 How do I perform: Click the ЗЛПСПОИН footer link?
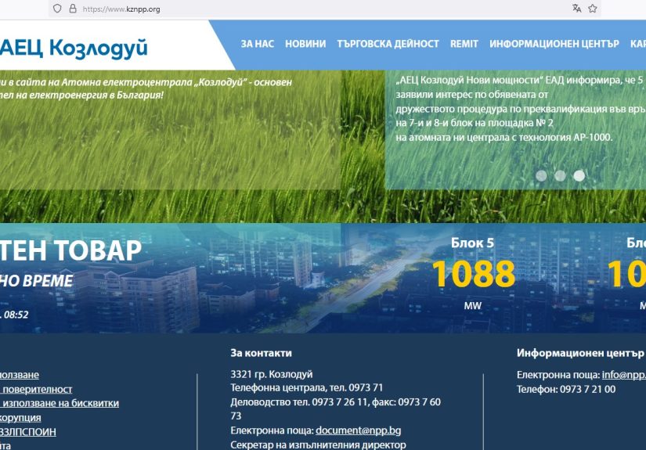click(x=28, y=431)
